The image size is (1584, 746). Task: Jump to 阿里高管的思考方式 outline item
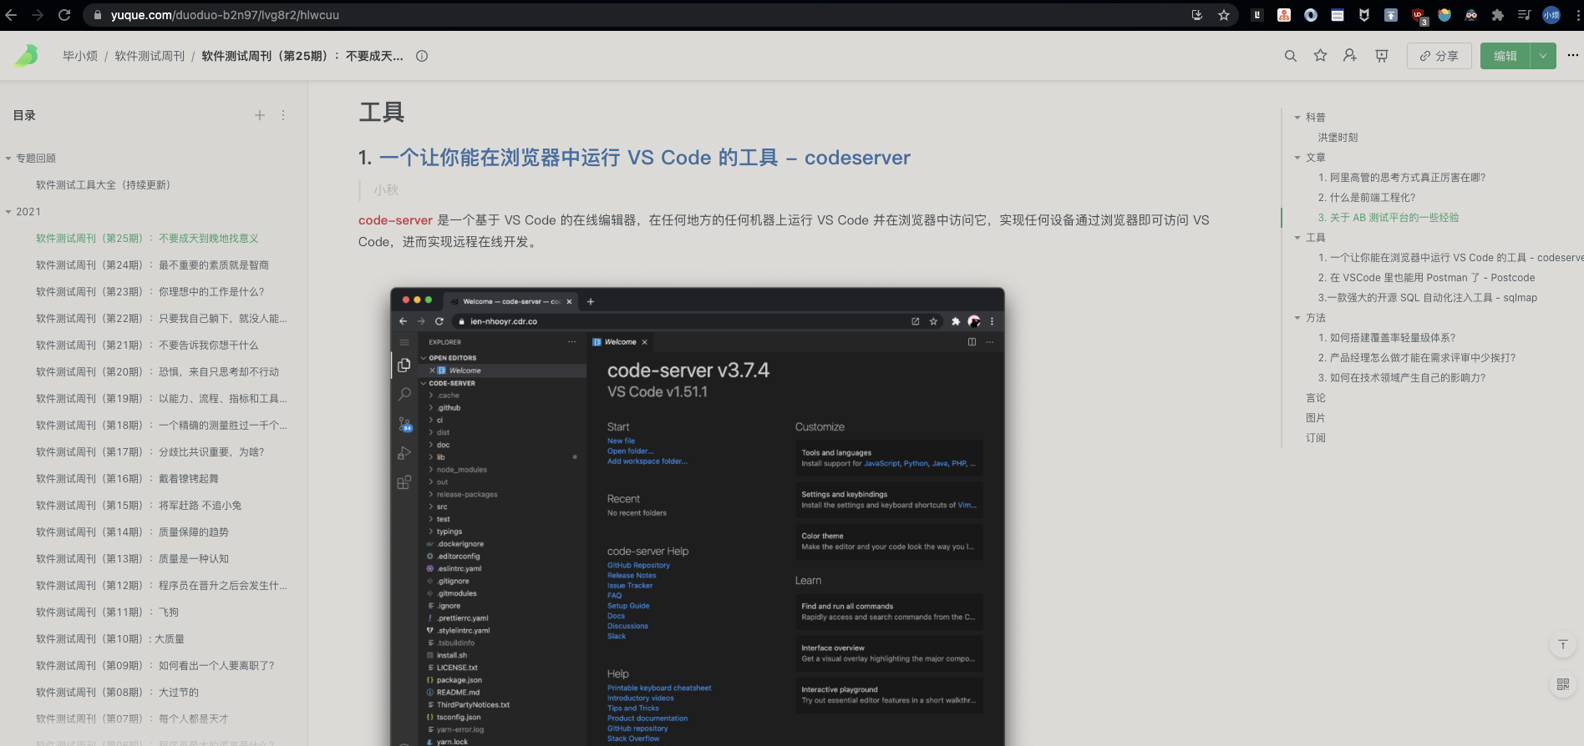tap(1401, 178)
